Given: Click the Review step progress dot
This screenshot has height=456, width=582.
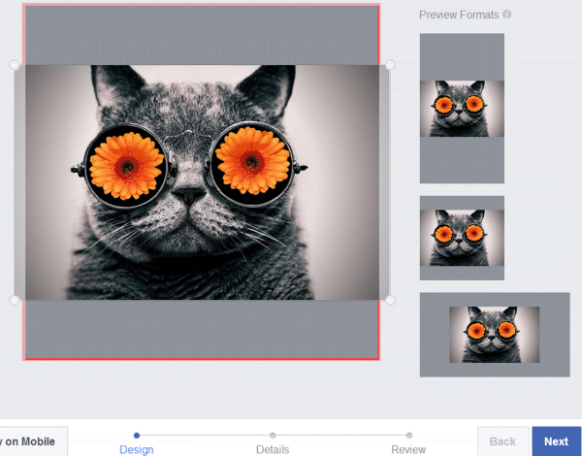Looking at the screenshot, I should coord(409,435).
